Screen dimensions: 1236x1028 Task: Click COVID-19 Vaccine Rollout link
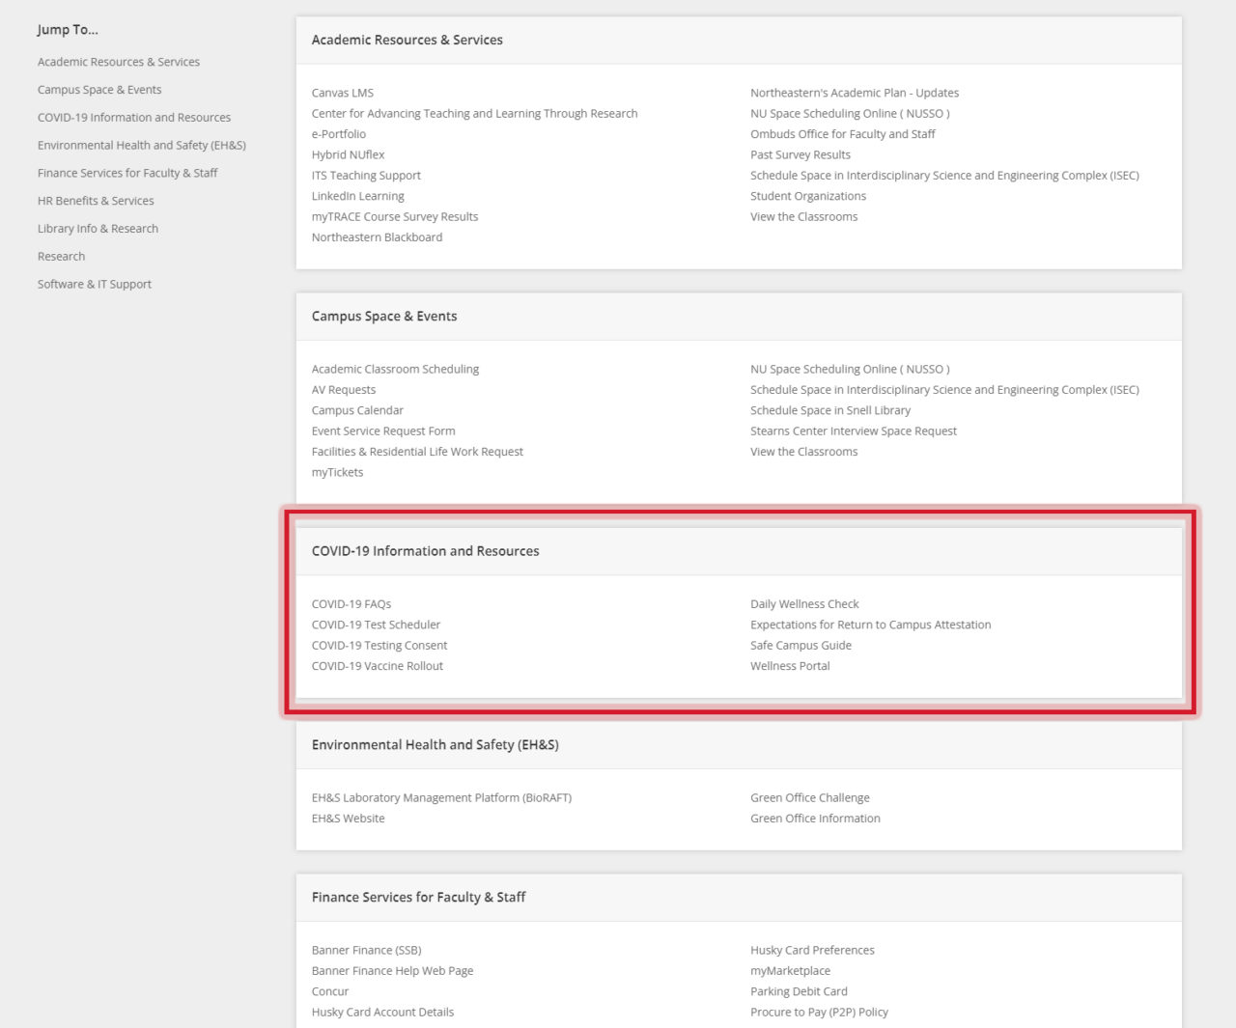377,666
